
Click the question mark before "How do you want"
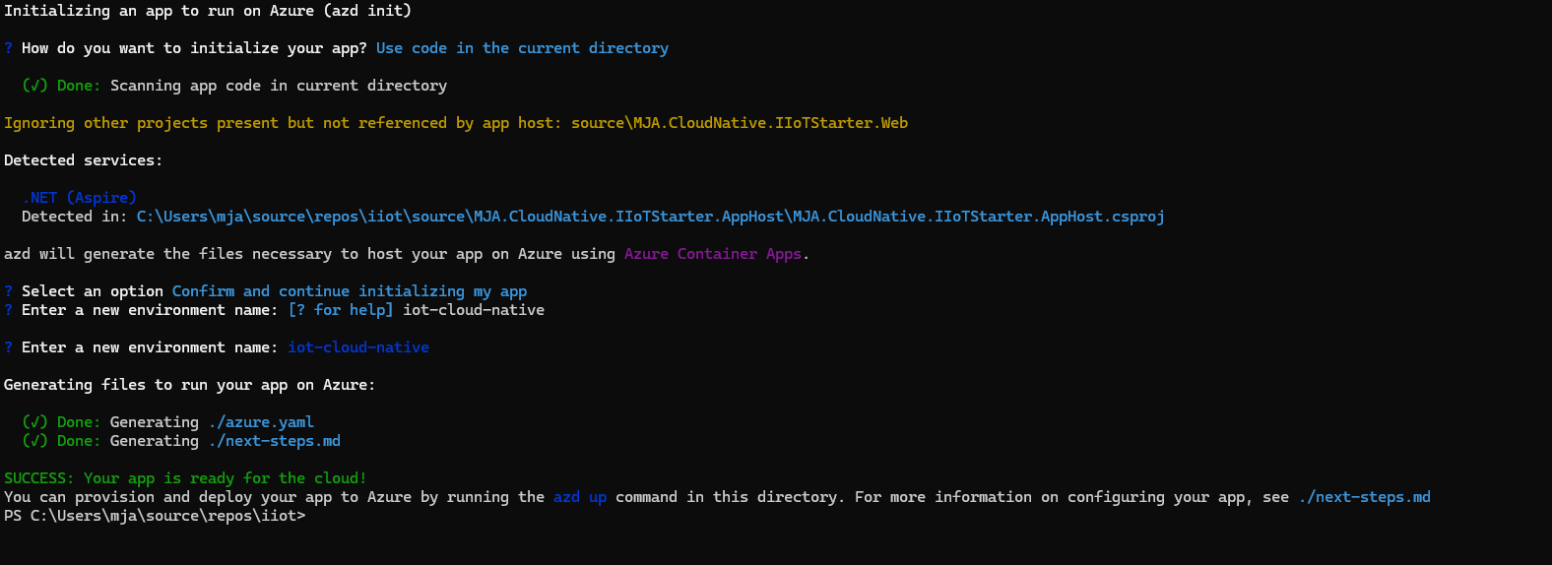click(9, 48)
